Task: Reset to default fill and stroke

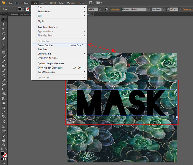Action: click(x=2, y=149)
